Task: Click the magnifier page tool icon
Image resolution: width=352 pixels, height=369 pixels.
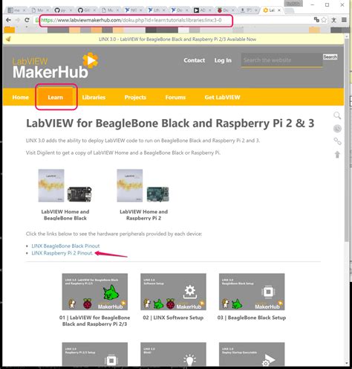Action: coord(337,115)
